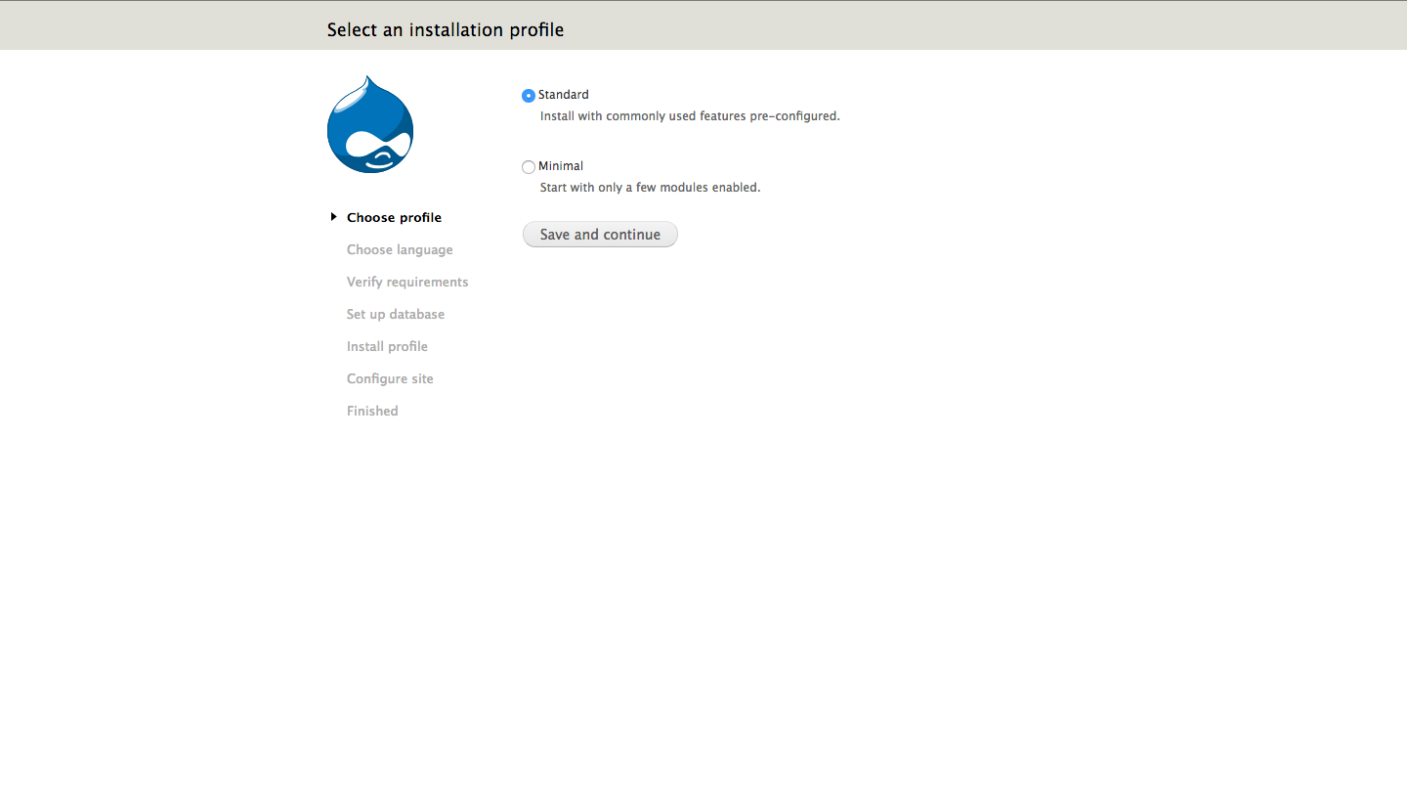The height and width of the screenshot is (788, 1407).
Task: Select the Standard installation profile radio
Action: pyautogui.click(x=529, y=96)
